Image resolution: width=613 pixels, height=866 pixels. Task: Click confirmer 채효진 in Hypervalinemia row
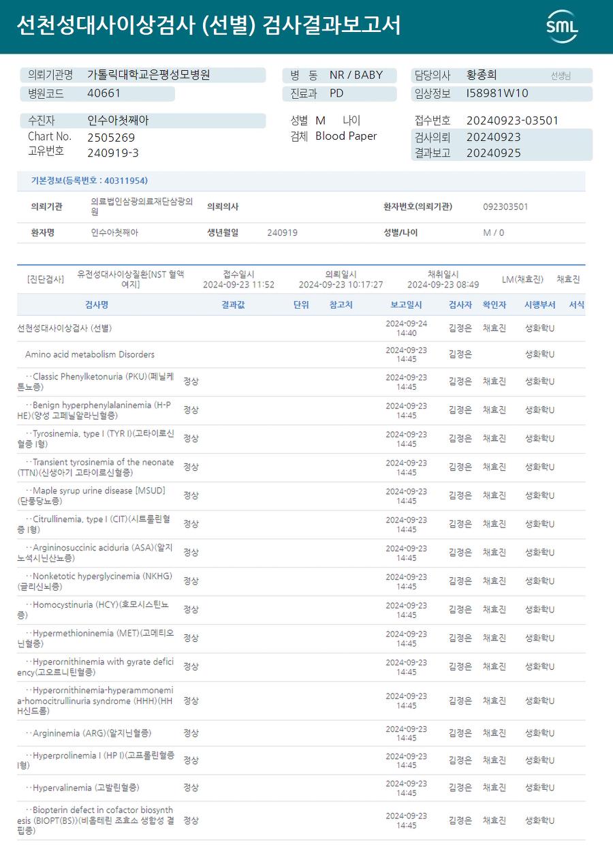pos(494,788)
